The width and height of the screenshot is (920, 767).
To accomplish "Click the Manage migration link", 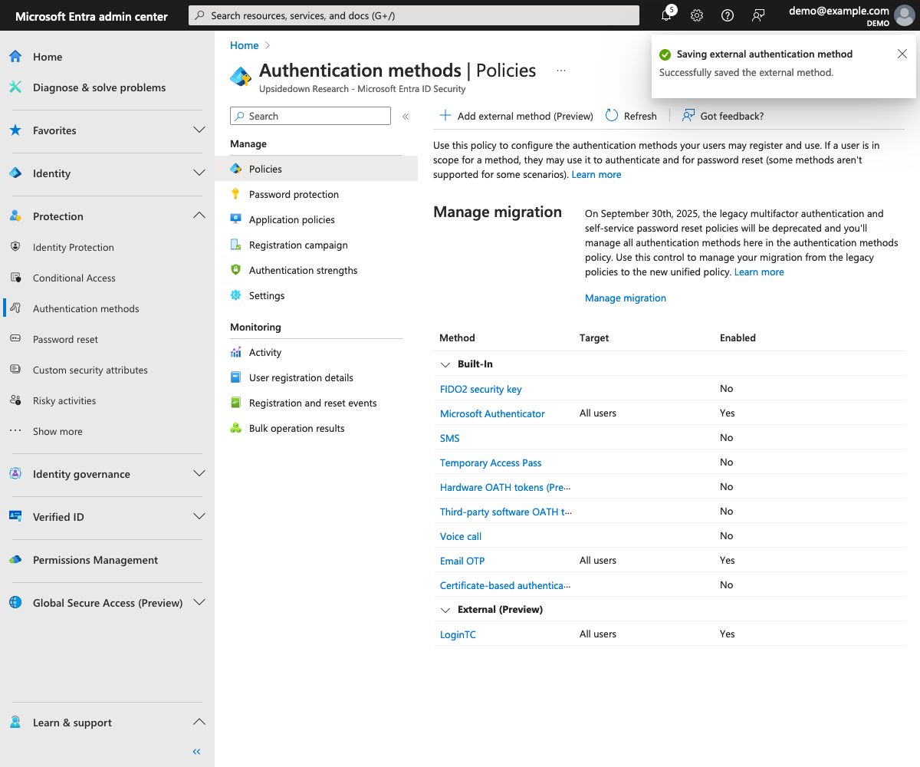I will (x=625, y=298).
